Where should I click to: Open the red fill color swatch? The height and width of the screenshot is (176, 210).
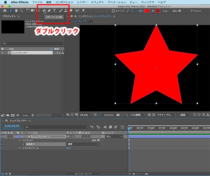pos(147,11)
